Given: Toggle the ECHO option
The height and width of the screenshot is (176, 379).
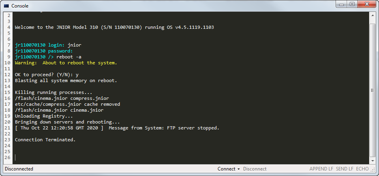Looking at the screenshot, I should coord(362,169).
